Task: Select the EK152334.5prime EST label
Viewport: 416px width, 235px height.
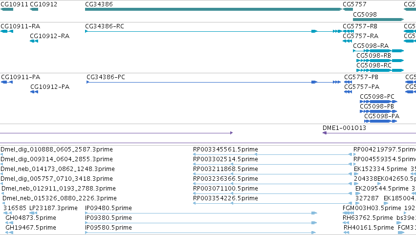Action: point(380,169)
